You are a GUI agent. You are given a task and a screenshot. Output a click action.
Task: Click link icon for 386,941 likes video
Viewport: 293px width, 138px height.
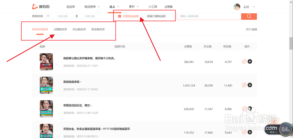pos(244,62)
